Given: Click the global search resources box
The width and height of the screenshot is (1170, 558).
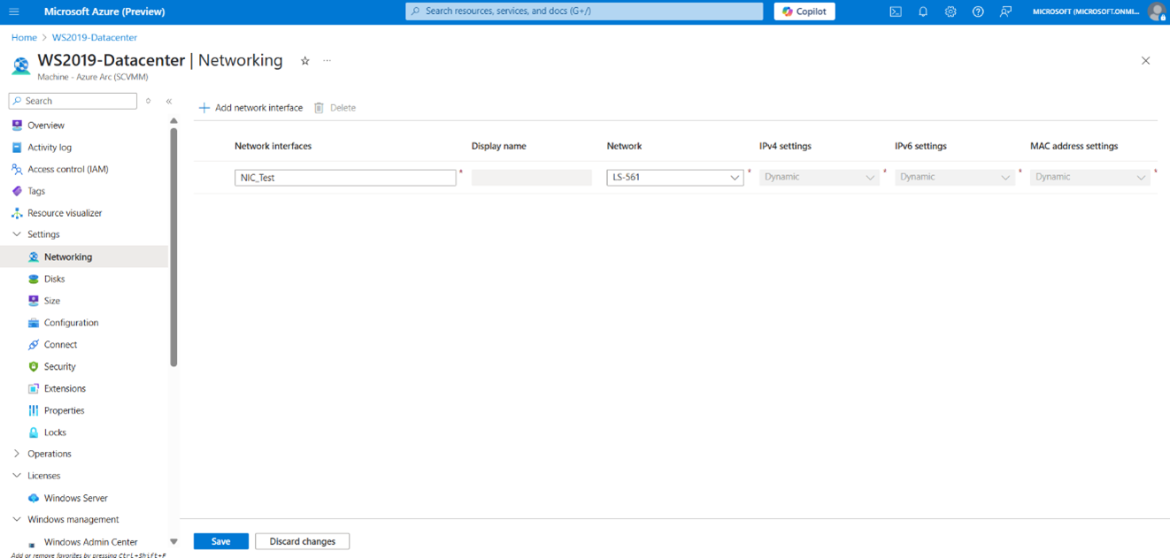Looking at the screenshot, I should tap(584, 11).
